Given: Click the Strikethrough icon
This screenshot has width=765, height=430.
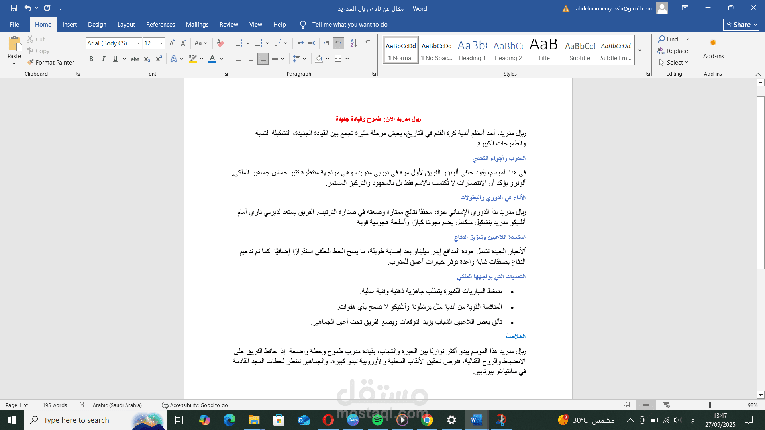Looking at the screenshot, I should pos(135,59).
